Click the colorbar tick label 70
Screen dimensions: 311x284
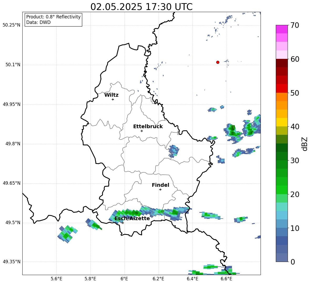295,25
